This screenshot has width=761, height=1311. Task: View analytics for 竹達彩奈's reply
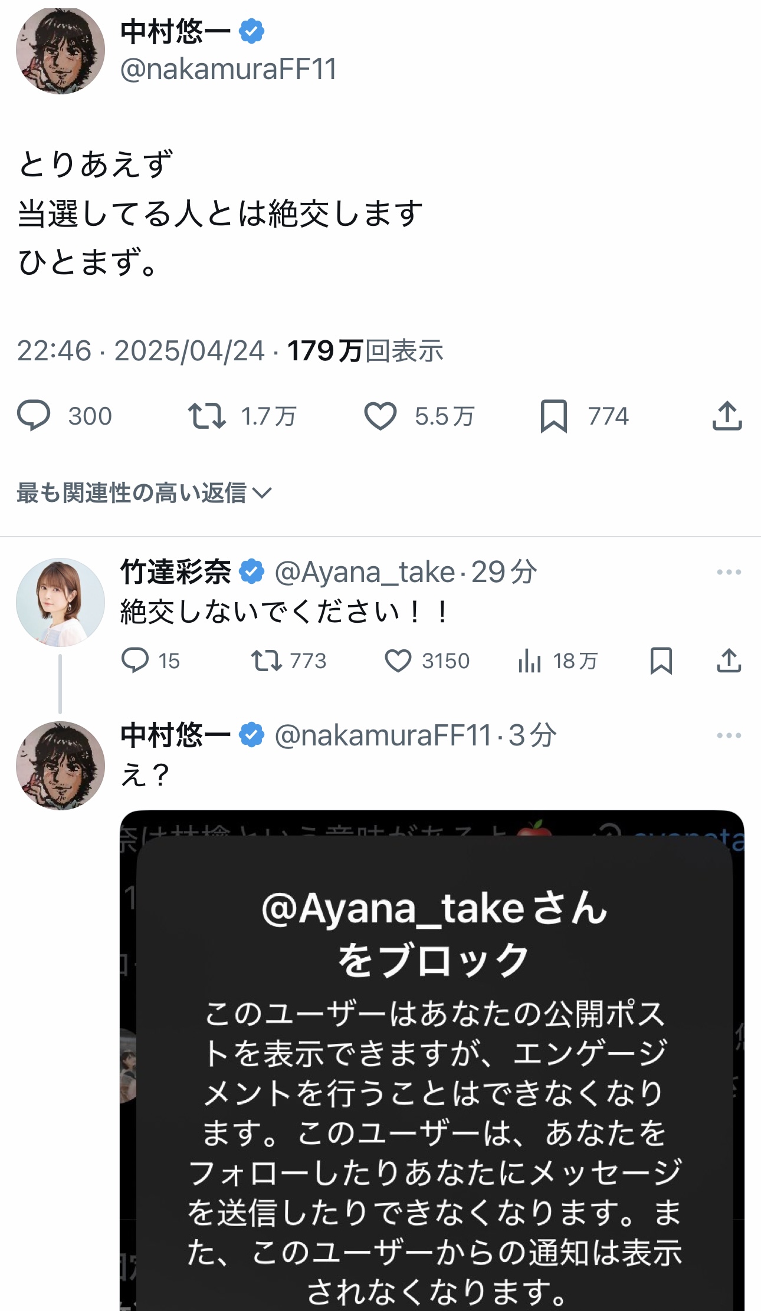[x=530, y=661]
